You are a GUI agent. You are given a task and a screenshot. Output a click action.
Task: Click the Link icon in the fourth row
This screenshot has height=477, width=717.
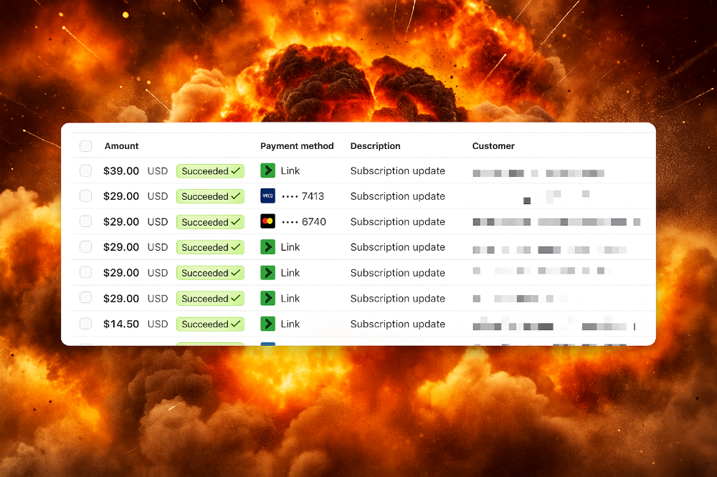pyautogui.click(x=267, y=247)
